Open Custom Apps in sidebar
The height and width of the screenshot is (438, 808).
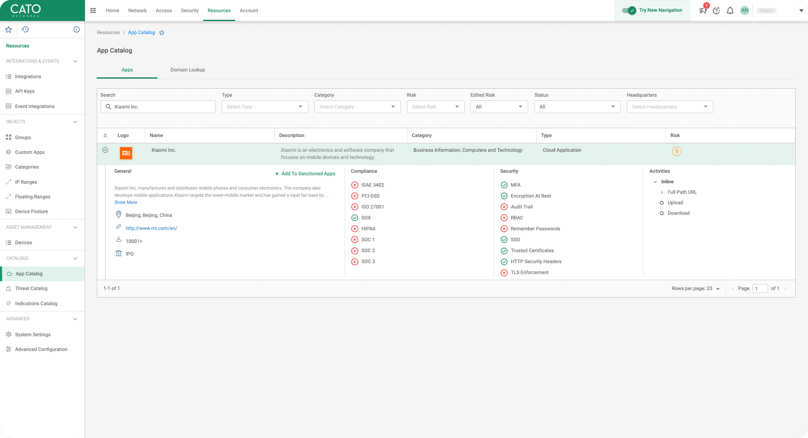click(x=30, y=152)
